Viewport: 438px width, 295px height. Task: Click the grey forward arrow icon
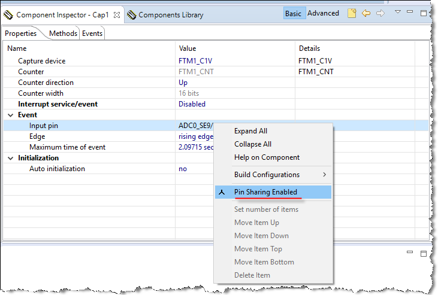click(380, 13)
